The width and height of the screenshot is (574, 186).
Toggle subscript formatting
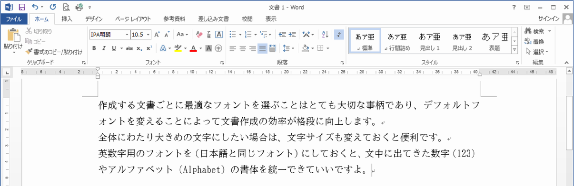click(139, 48)
